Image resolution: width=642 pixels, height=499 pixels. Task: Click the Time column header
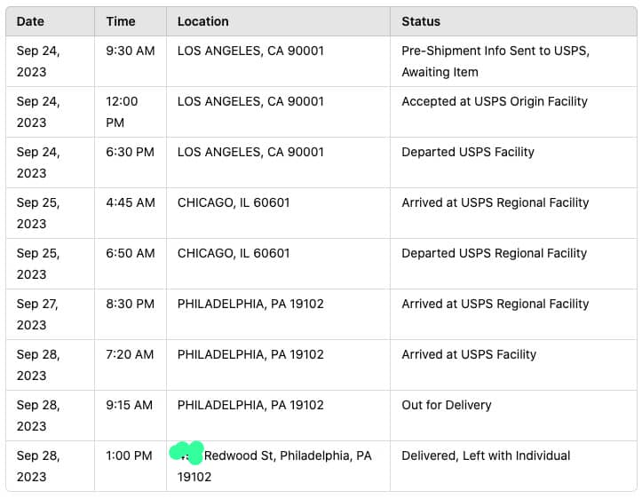(121, 21)
